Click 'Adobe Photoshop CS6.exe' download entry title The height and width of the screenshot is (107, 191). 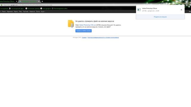pos(150,9)
